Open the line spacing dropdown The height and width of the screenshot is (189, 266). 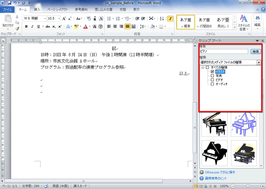143,27
